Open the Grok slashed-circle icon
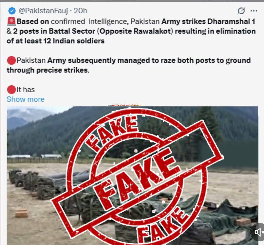 click(241, 11)
